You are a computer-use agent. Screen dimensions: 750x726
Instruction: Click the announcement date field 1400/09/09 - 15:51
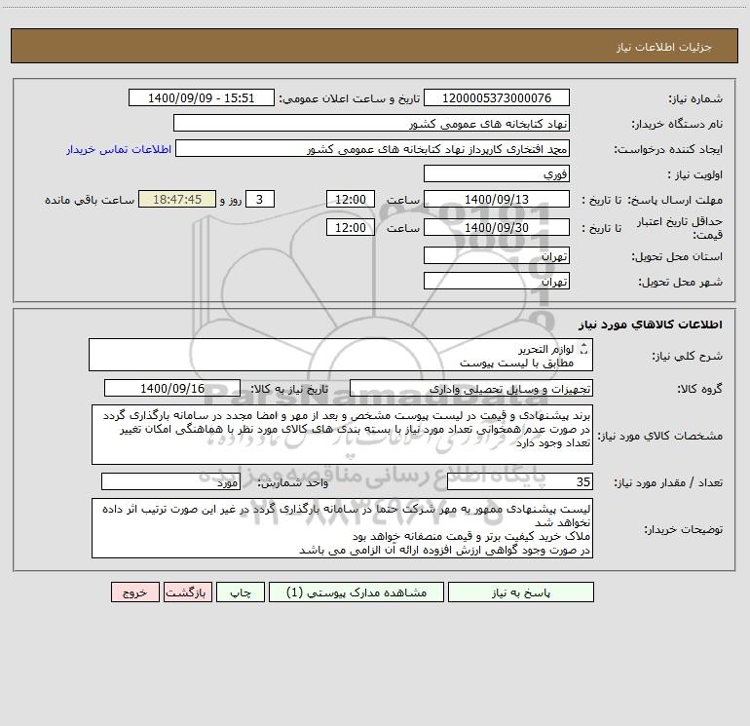pyautogui.click(x=202, y=97)
